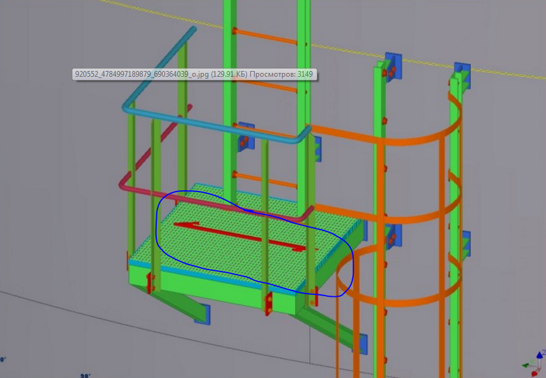The image size is (546, 378).
Task: Click the 'Просмотров: 3149' view count
Action: 283,74
